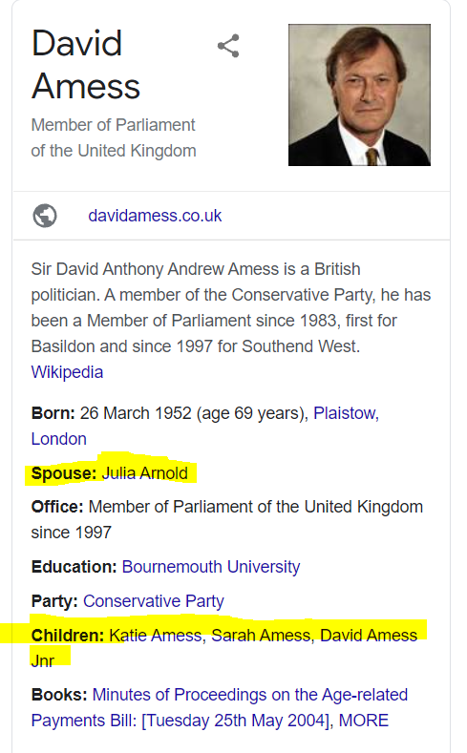The width and height of the screenshot is (467, 753).
Task: Click the share icon beside David Amess
Action: pyautogui.click(x=228, y=46)
